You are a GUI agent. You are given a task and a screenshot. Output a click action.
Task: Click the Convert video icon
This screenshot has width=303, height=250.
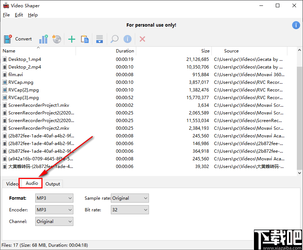pyautogui.click(x=8, y=39)
